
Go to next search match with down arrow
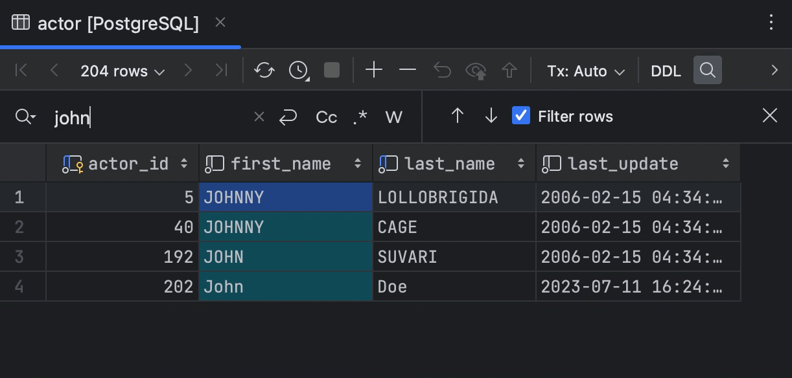pos(491,116)
